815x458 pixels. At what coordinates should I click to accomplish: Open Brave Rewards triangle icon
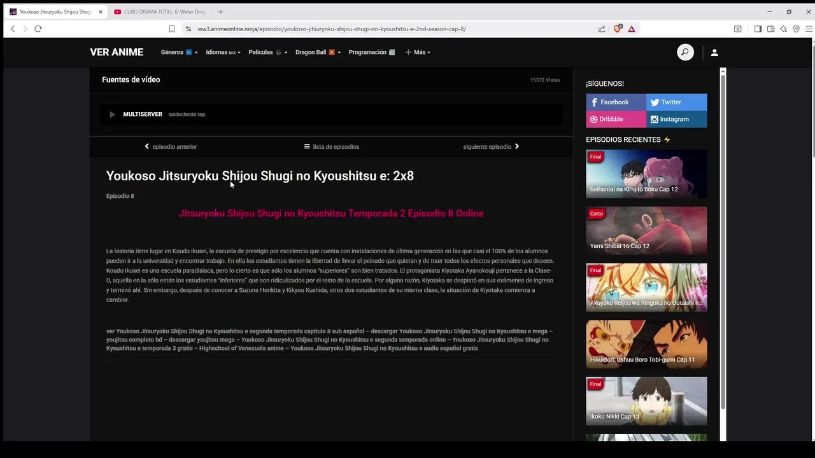(632, 29)
